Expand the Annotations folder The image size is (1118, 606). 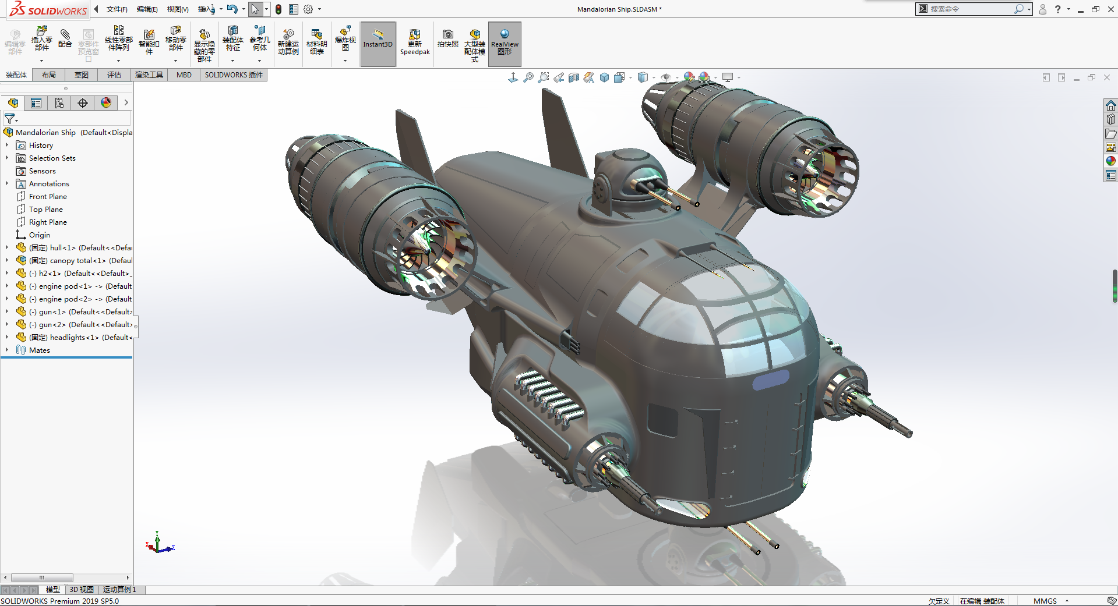tap(7, 183)
